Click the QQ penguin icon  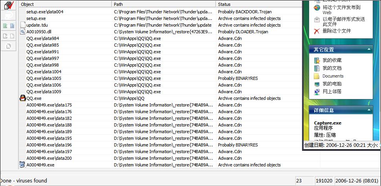point(23,98)
